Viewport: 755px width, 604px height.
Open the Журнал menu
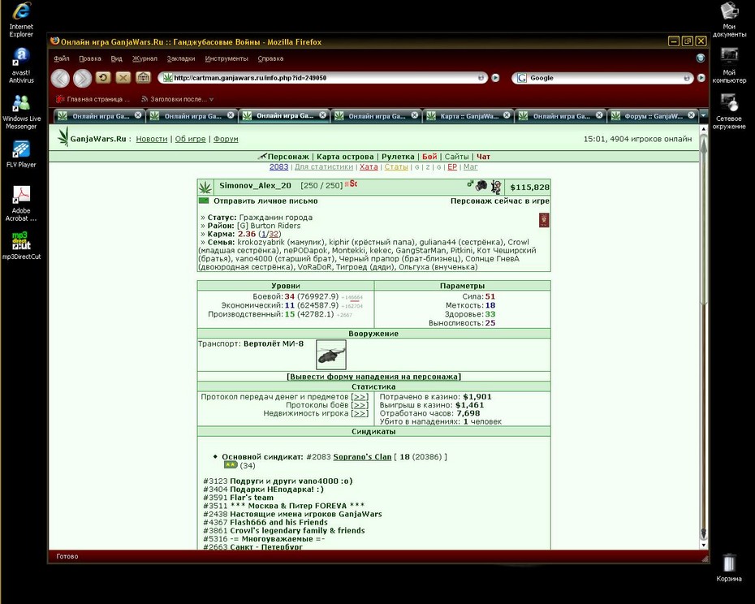pos(145,58)
